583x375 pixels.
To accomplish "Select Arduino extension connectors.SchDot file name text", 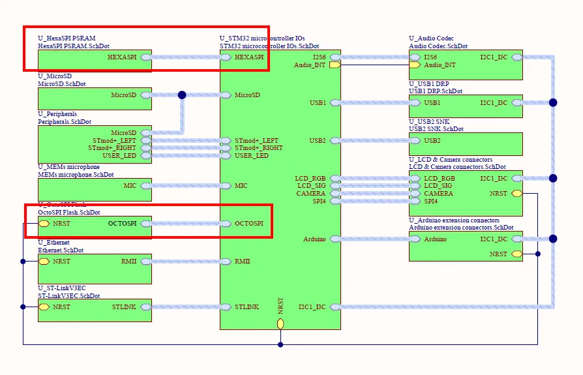I will click(x=461, y=228).
